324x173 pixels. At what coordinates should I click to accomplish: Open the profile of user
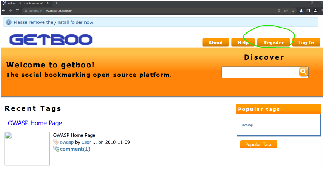point(86,142)
